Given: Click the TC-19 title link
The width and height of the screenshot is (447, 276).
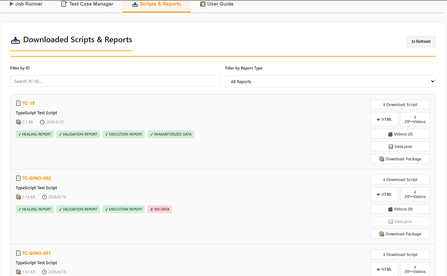Looking at the screenshot, I should point(29,103).
